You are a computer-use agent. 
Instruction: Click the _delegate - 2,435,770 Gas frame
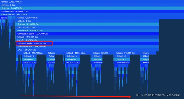(92, 8)
